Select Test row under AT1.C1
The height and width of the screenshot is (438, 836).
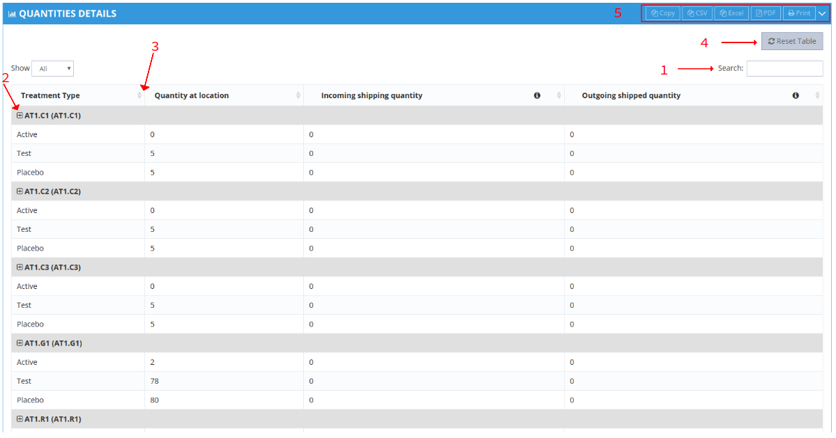417,153
